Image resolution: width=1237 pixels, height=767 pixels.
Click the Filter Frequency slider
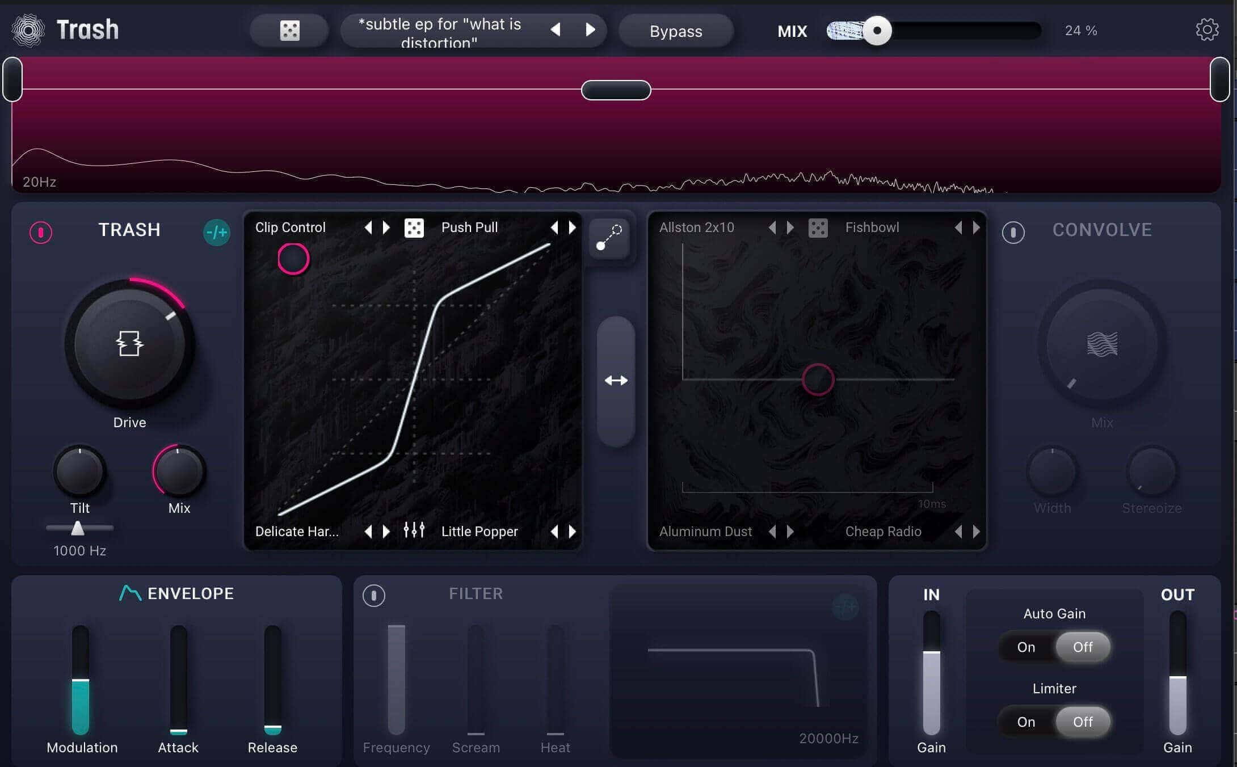click(x=396, y=680)
